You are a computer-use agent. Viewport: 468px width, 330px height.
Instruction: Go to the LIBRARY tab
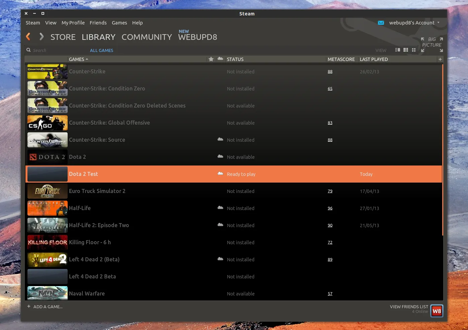click(98, 37)
